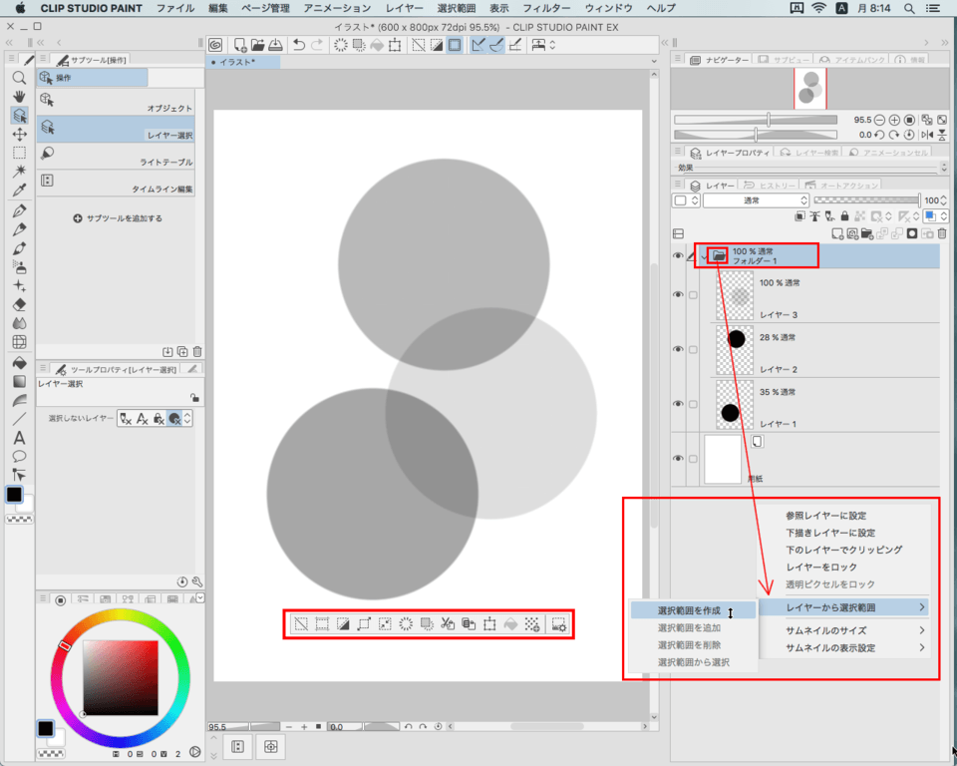The width and height of the screenshot is (957, 766).
Task: Open selection launcher settings icon
Action: tap(558, 624)
